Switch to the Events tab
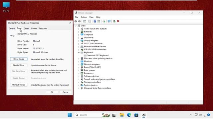This screenshot has width=213, height=119. (34, 29)
